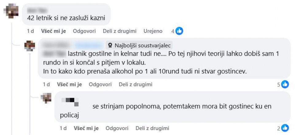Open the top commenter's profile picture
The height and width of the screenshot is (135, 308).
click(14, 12)
